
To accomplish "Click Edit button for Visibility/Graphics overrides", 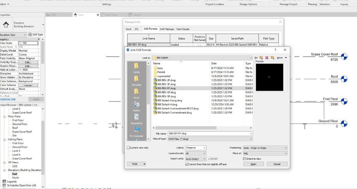I will 28,62.
